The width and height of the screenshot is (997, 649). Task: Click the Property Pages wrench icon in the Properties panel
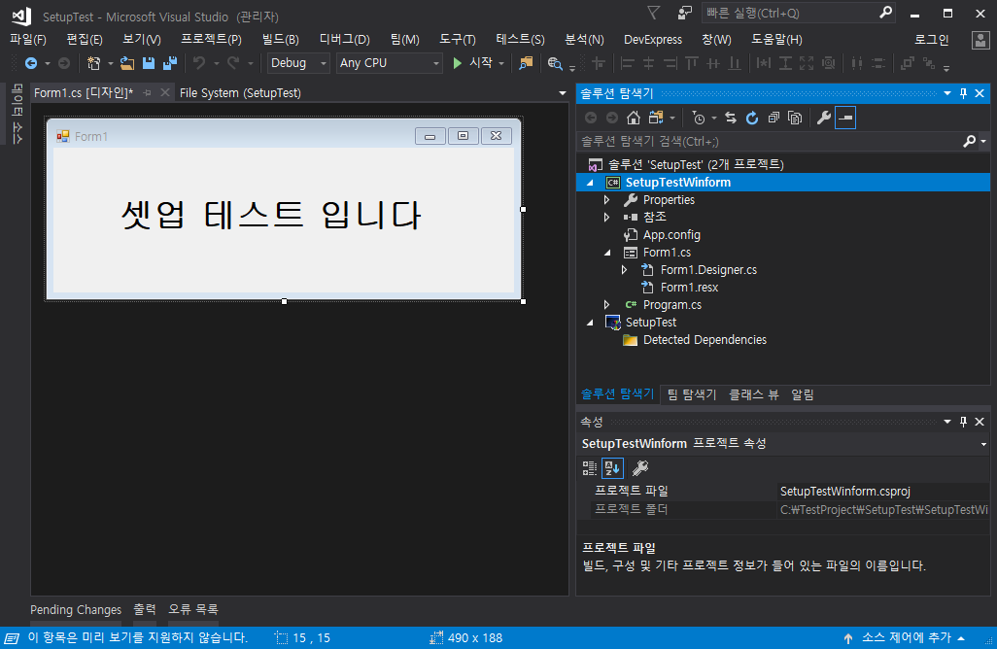639,468
